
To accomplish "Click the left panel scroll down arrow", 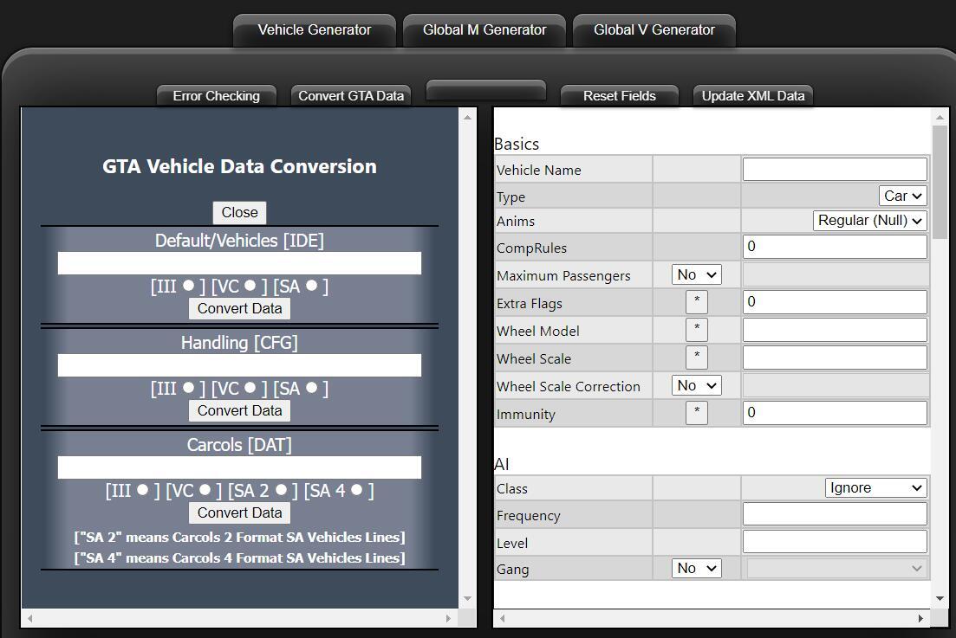I will (x=468, y=599).
